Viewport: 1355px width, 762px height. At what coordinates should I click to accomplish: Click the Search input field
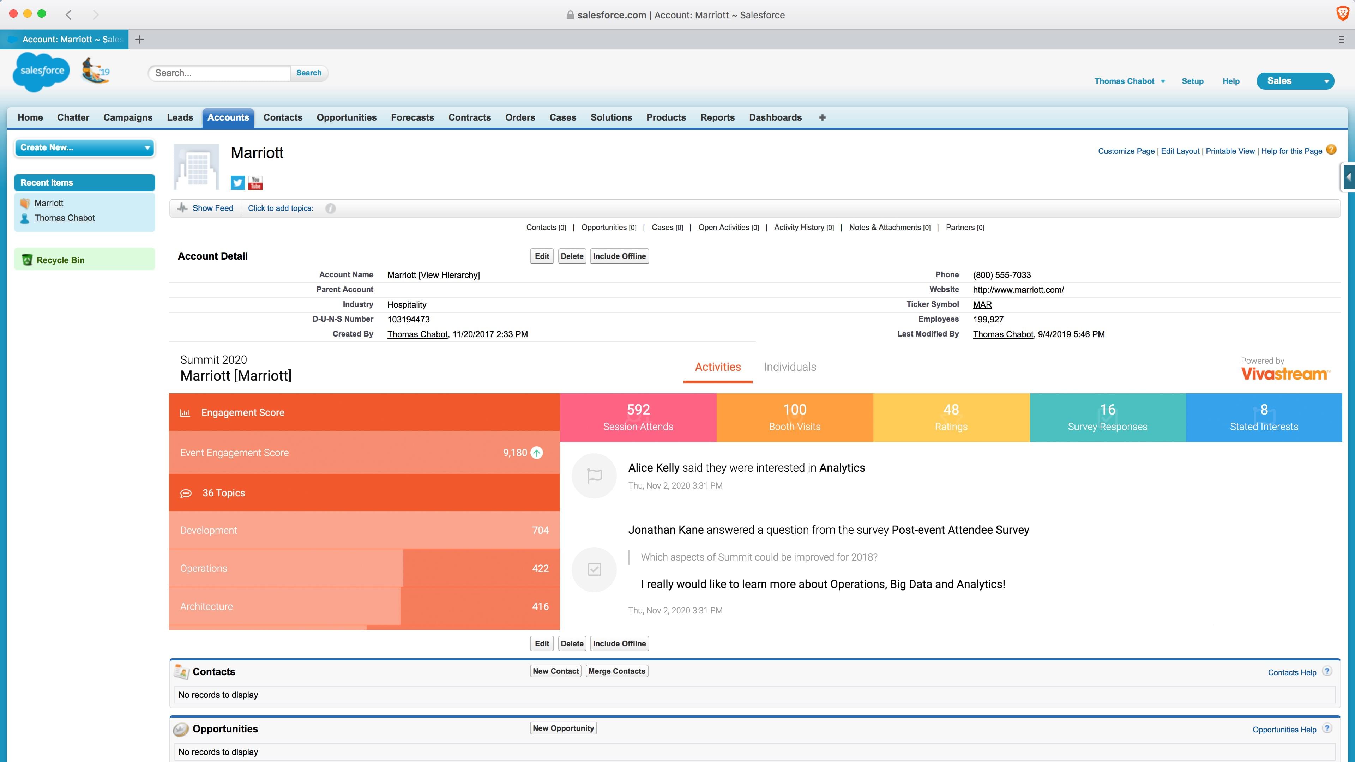pyautogui.click(x=219, y=73)
